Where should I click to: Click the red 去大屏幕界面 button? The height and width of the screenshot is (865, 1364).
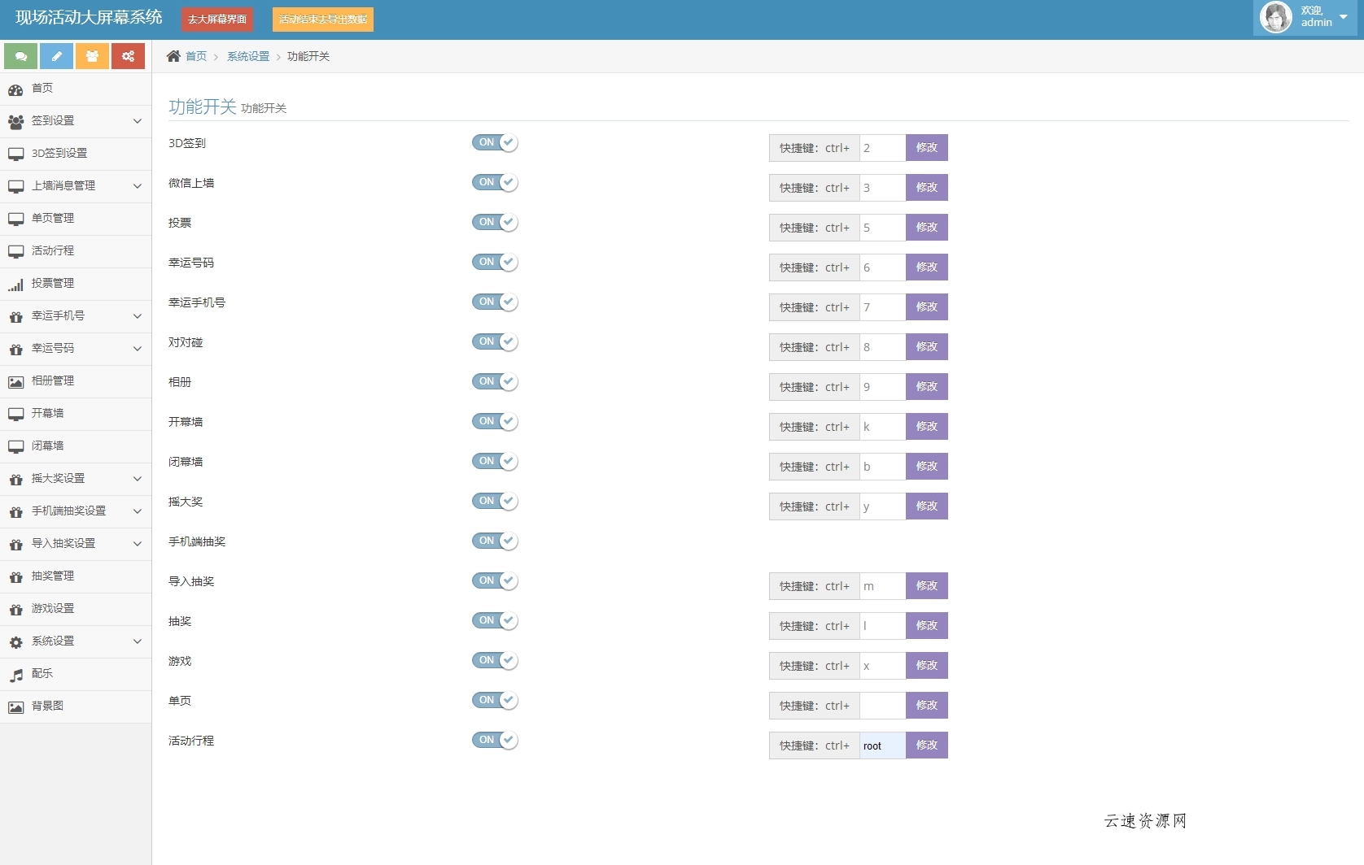(217, 20)
